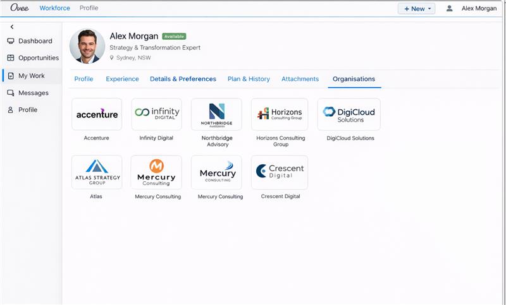This screenshot has height=305, width=506.
Task: Select the DigiCloud Solutions organisation tile
Action: point(349,114)
